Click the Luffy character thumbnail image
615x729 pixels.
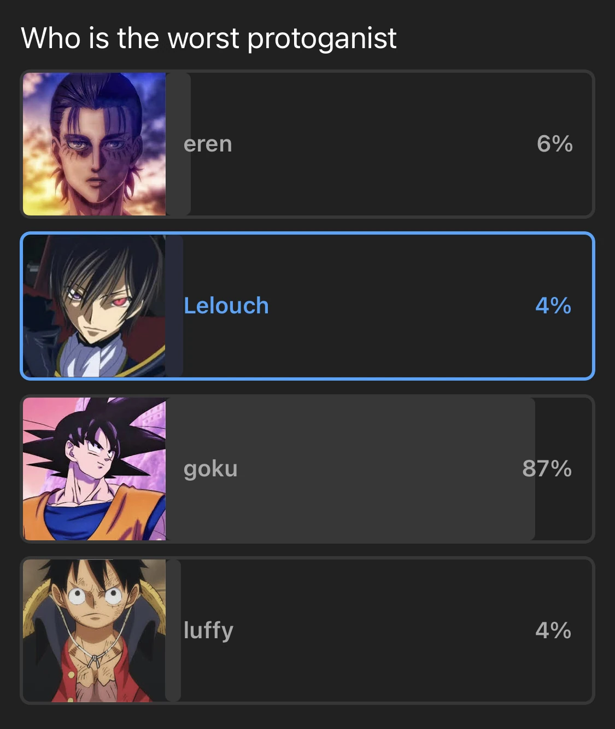point(94,631)
